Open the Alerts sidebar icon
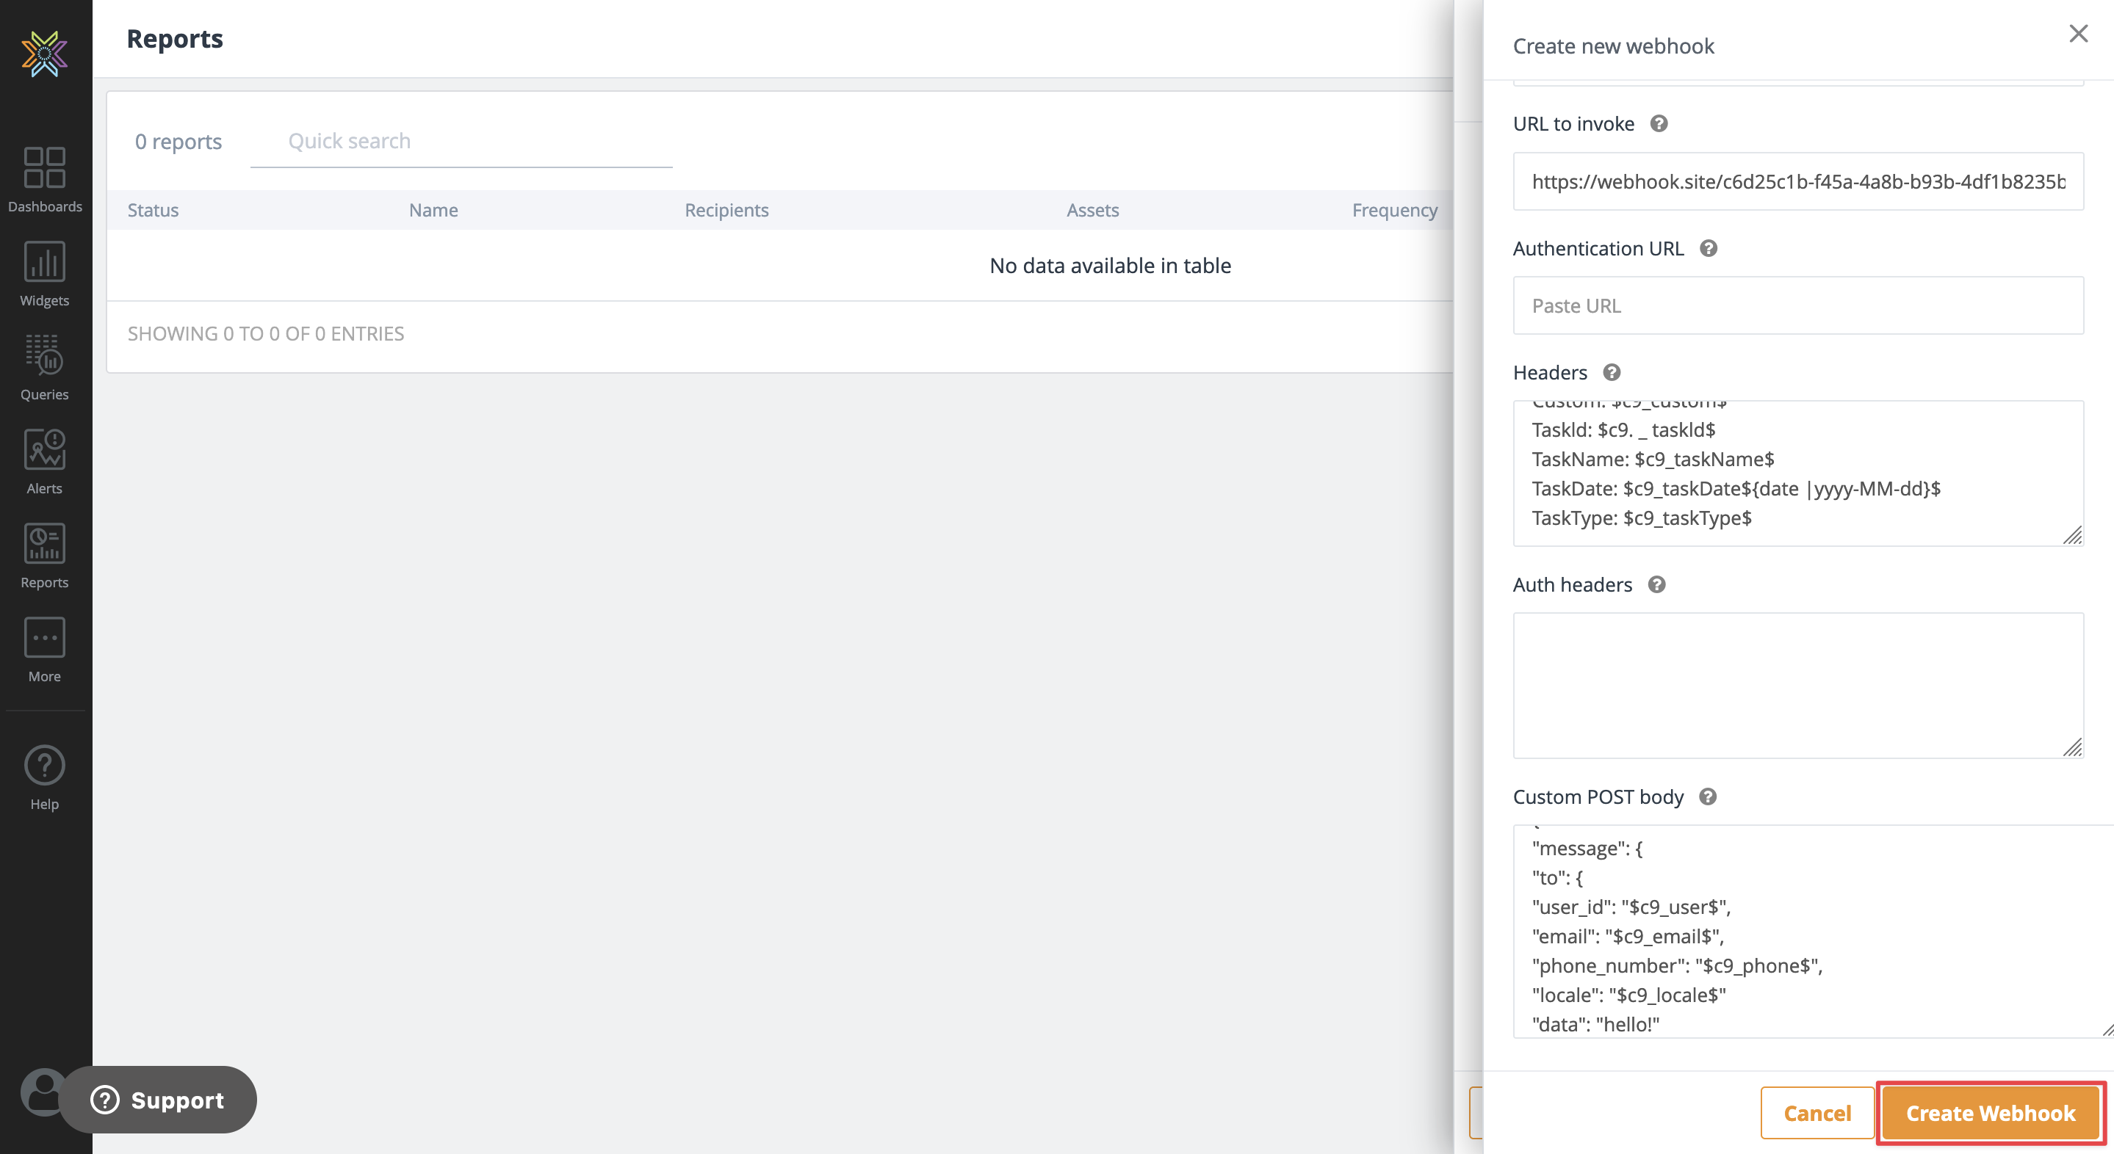2114x1154 pixels. 44,450
